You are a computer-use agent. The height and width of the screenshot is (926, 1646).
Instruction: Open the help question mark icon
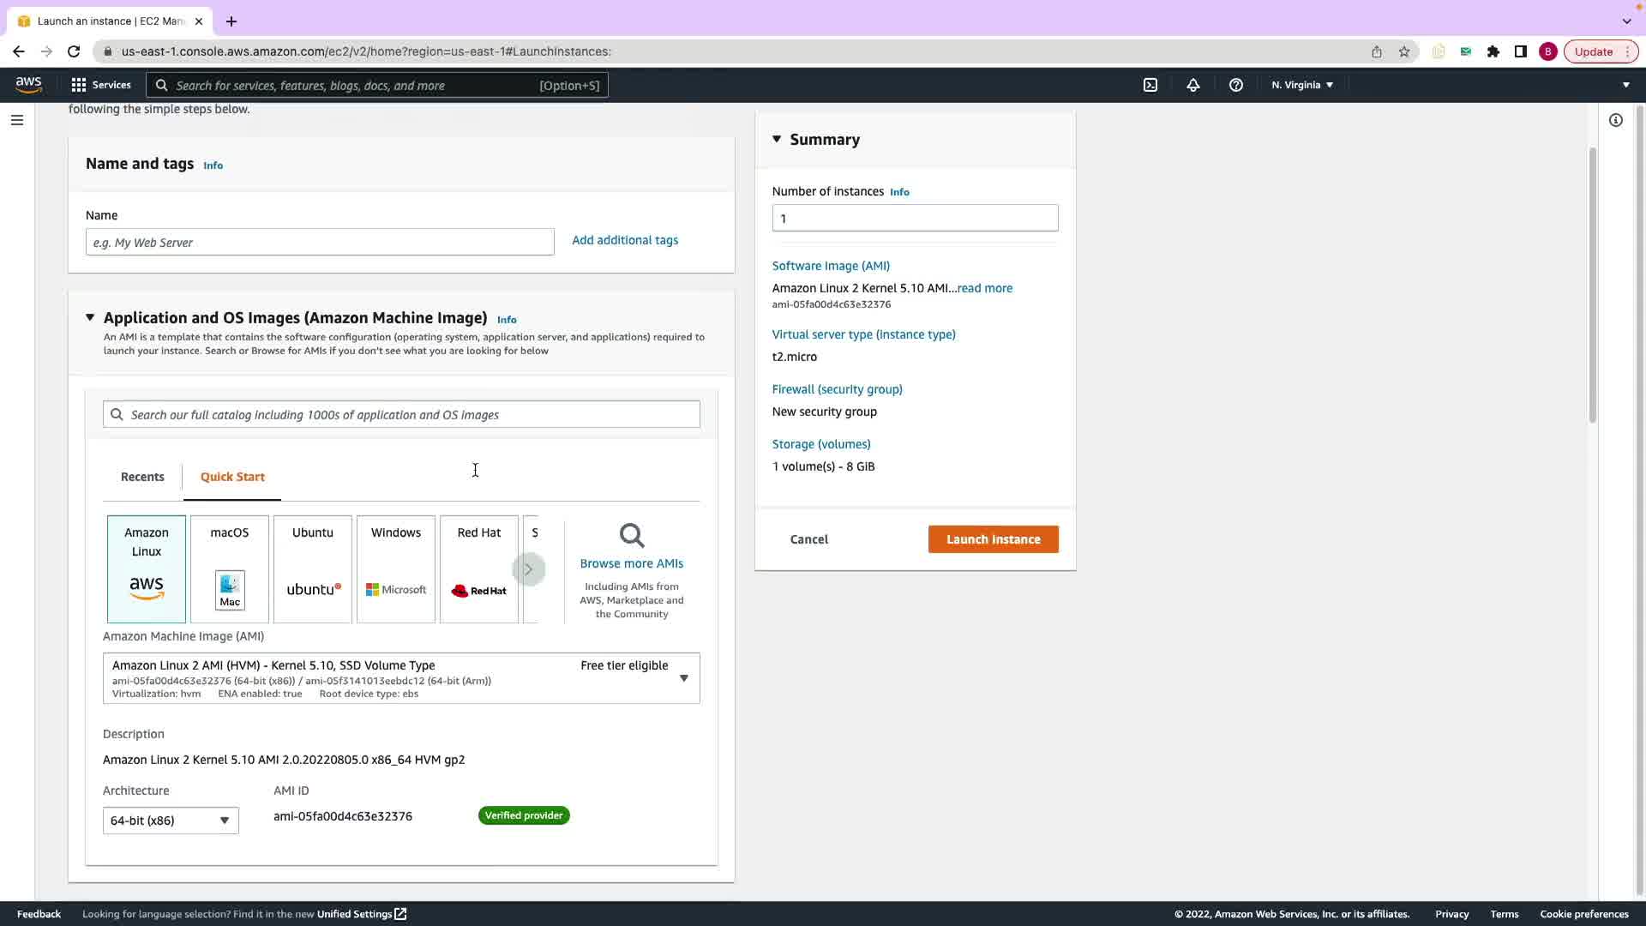1235,85
